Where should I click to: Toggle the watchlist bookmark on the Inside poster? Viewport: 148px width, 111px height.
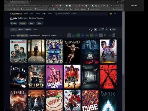(30, 42)
